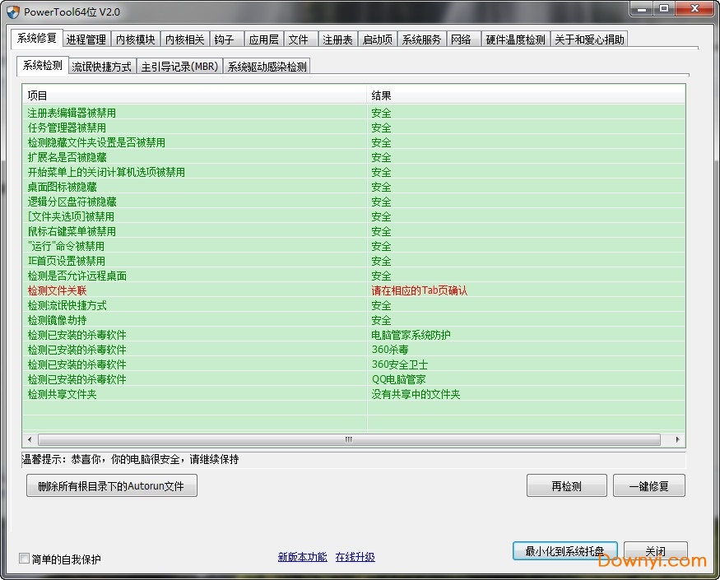Image resolution: width=720 pixels, height=580 pixels.
Task: Open the 系统服务 tab
Action: pos(422,38)
